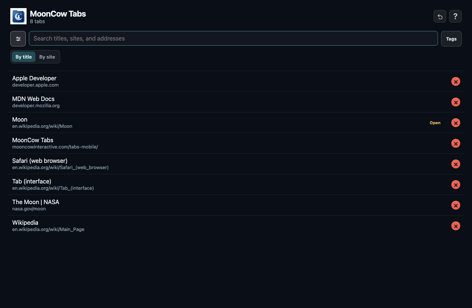Click the MoonCow Tabs app logo

(18, 16)
